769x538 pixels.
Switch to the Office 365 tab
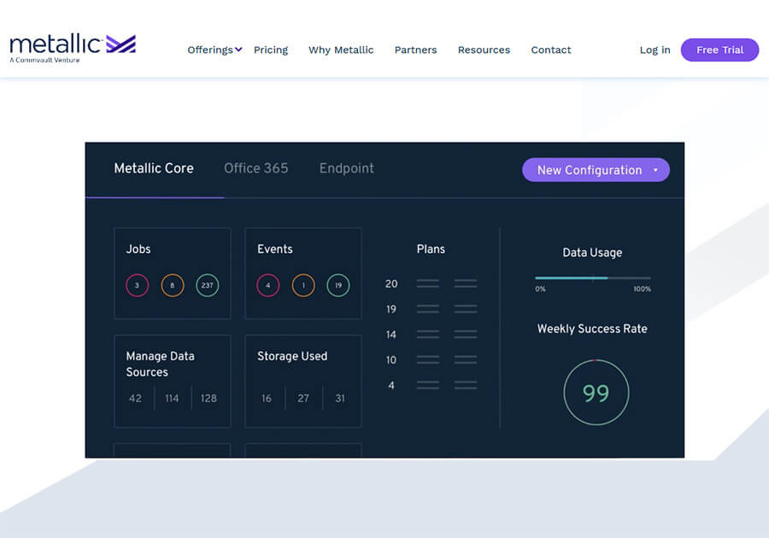pos(256,168)
